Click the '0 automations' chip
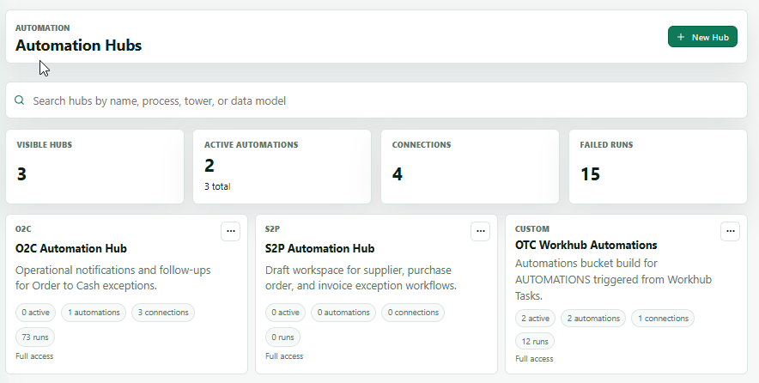The width and height of the screenshot is (759, 383). (x=343, y=313)
